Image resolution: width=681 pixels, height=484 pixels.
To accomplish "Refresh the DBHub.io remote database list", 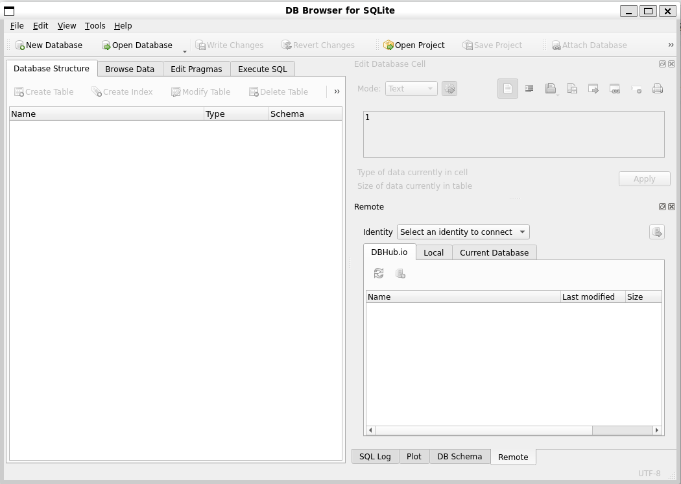I will click(x=378, y=273).
